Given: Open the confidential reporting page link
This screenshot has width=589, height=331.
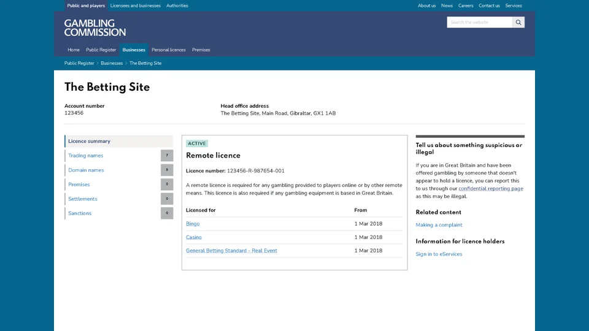Looking at the screenshot, I should click(491, 189).
